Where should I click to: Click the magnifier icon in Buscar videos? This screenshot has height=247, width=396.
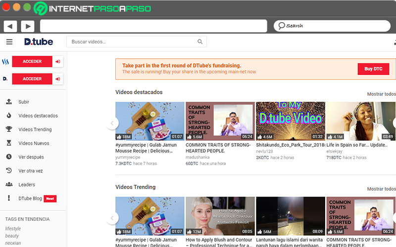pyautogui.click(x=200, y=41)
